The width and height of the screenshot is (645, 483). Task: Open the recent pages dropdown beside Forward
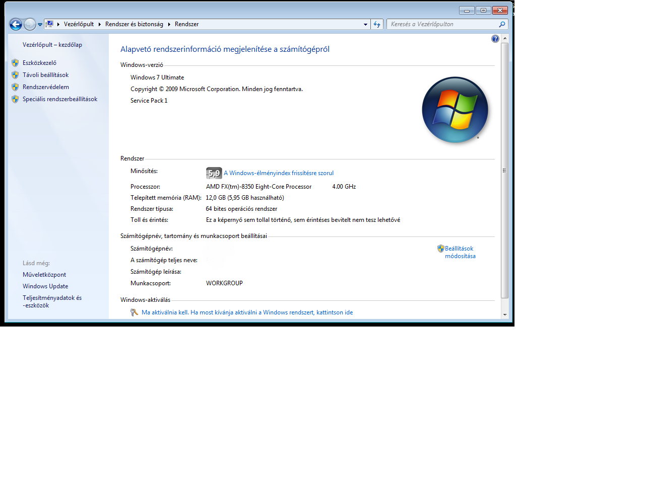pyautogui.click(x=40, y=24)
